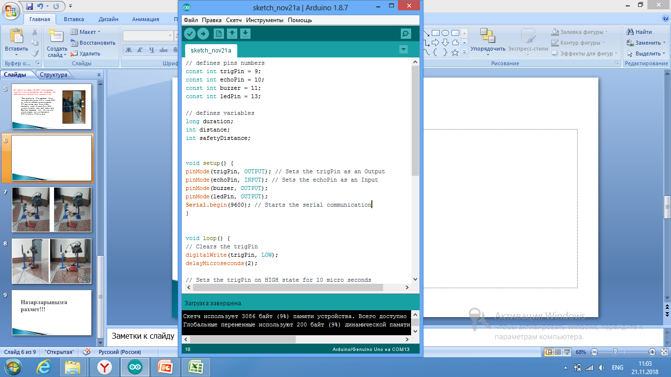The height and width of the screenshot is (377, 671).
Task: Switch to the Структура pane tab
Action: coord(54,75)
